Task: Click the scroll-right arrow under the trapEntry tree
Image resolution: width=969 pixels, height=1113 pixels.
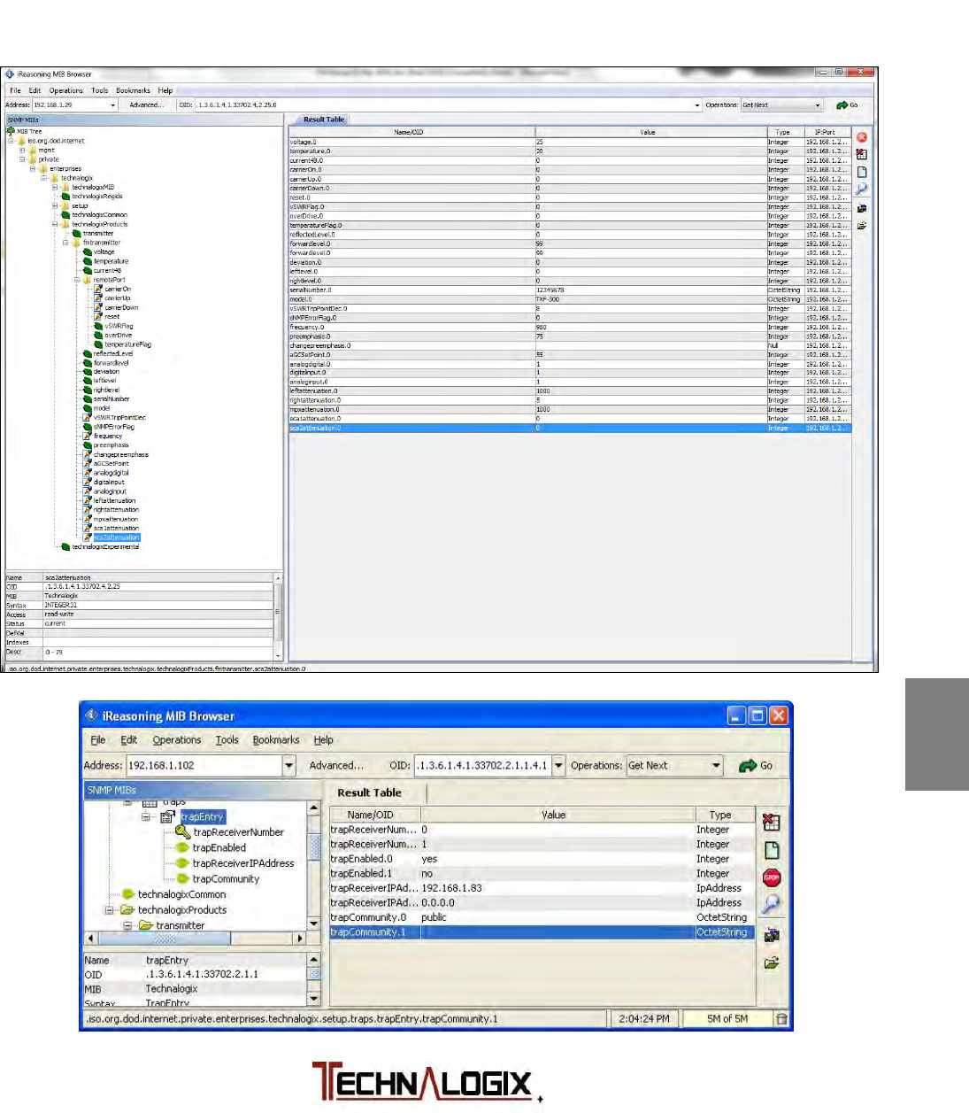Action: (300, 939)
